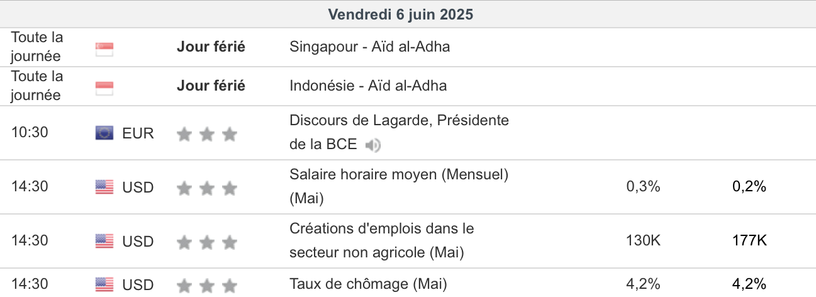The height and width of the screenshot is (297, 816).
Task: Click the speaker icon beside Lagarde's speech
Action: coord(373,145)
